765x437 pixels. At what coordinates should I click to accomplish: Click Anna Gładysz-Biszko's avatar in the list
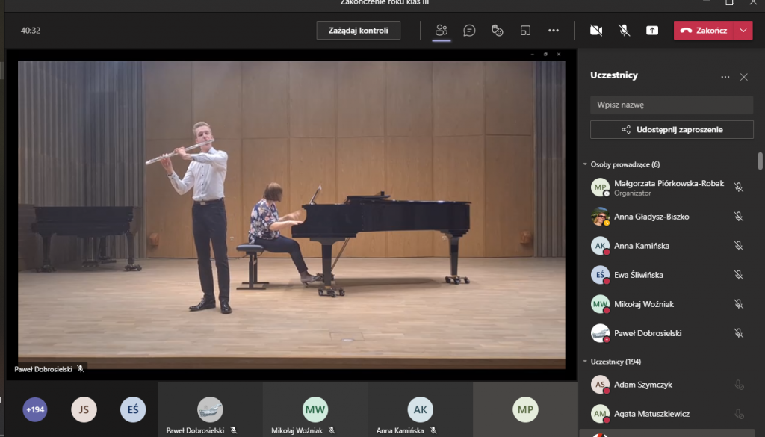point(600,217)
